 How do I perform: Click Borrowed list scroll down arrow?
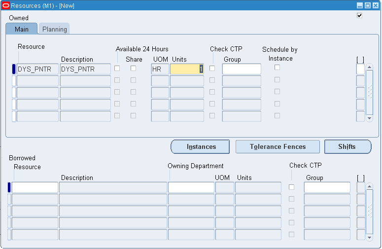pos(369,238)
